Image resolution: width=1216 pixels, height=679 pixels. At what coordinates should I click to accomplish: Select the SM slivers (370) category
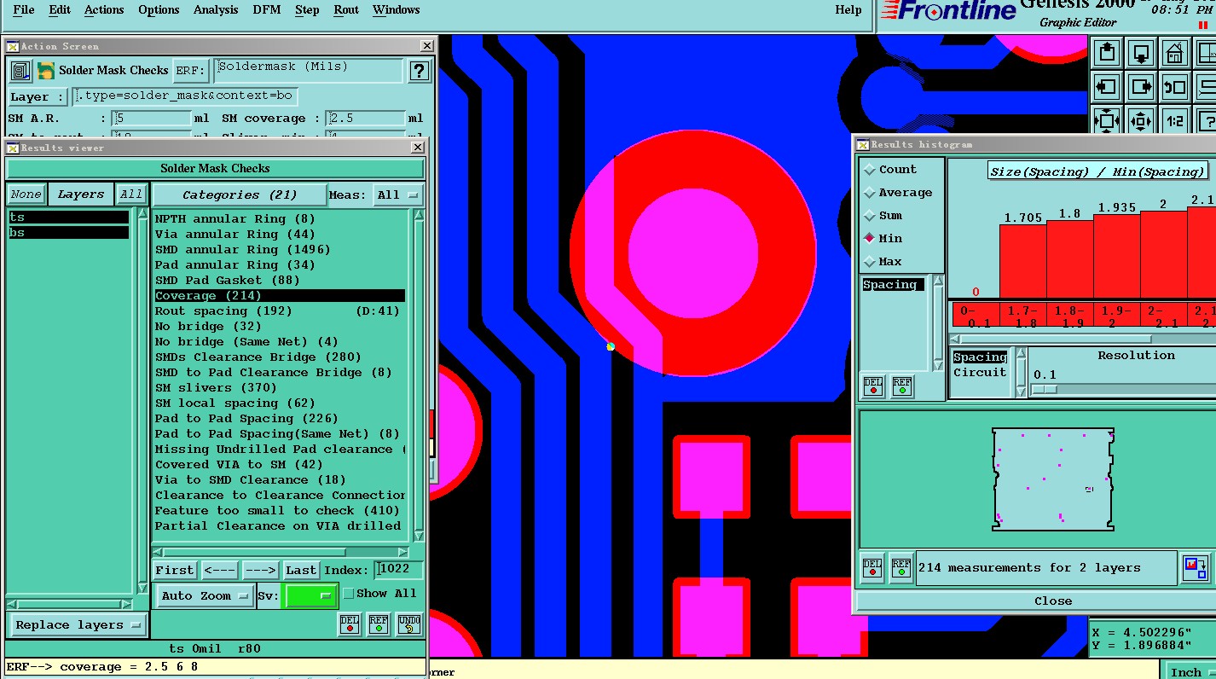pos(280,388)
